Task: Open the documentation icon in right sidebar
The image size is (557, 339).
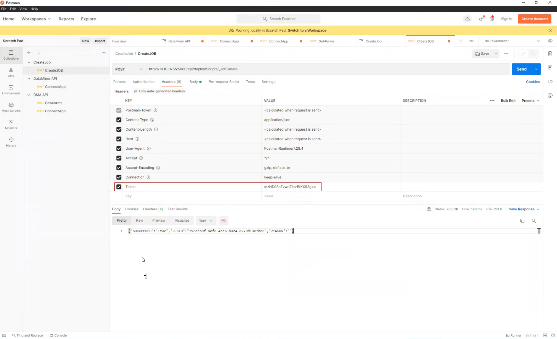Action: [550, 54]
